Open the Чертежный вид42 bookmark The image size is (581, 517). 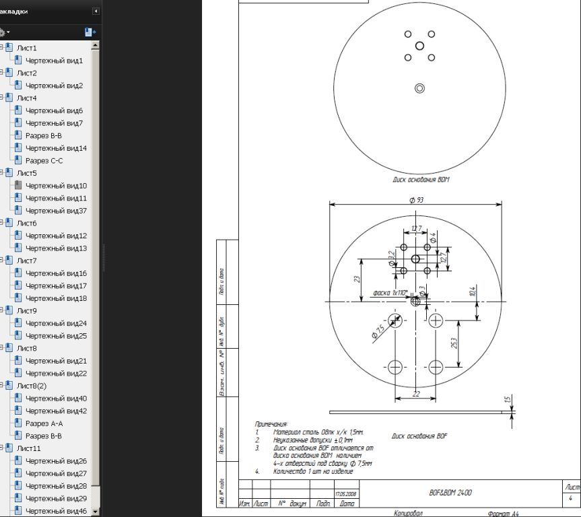[x=56, y=411]
